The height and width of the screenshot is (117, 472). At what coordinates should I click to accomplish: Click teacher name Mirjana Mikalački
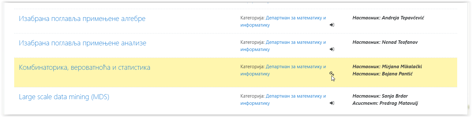[402, 67]
